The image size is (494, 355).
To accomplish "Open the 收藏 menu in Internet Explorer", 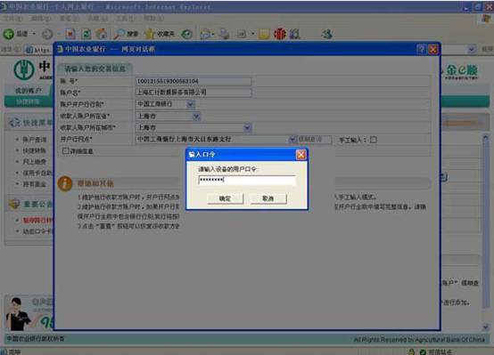I will [98, 19].
